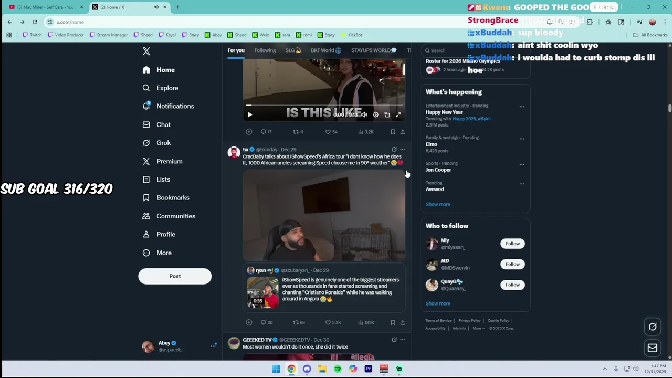Play the top video with the play button
The width and height of the screenshot is (672, 378).
[x=249, y=114]
